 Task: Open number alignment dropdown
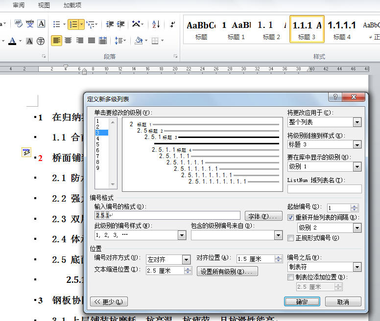tap(186, 260)
